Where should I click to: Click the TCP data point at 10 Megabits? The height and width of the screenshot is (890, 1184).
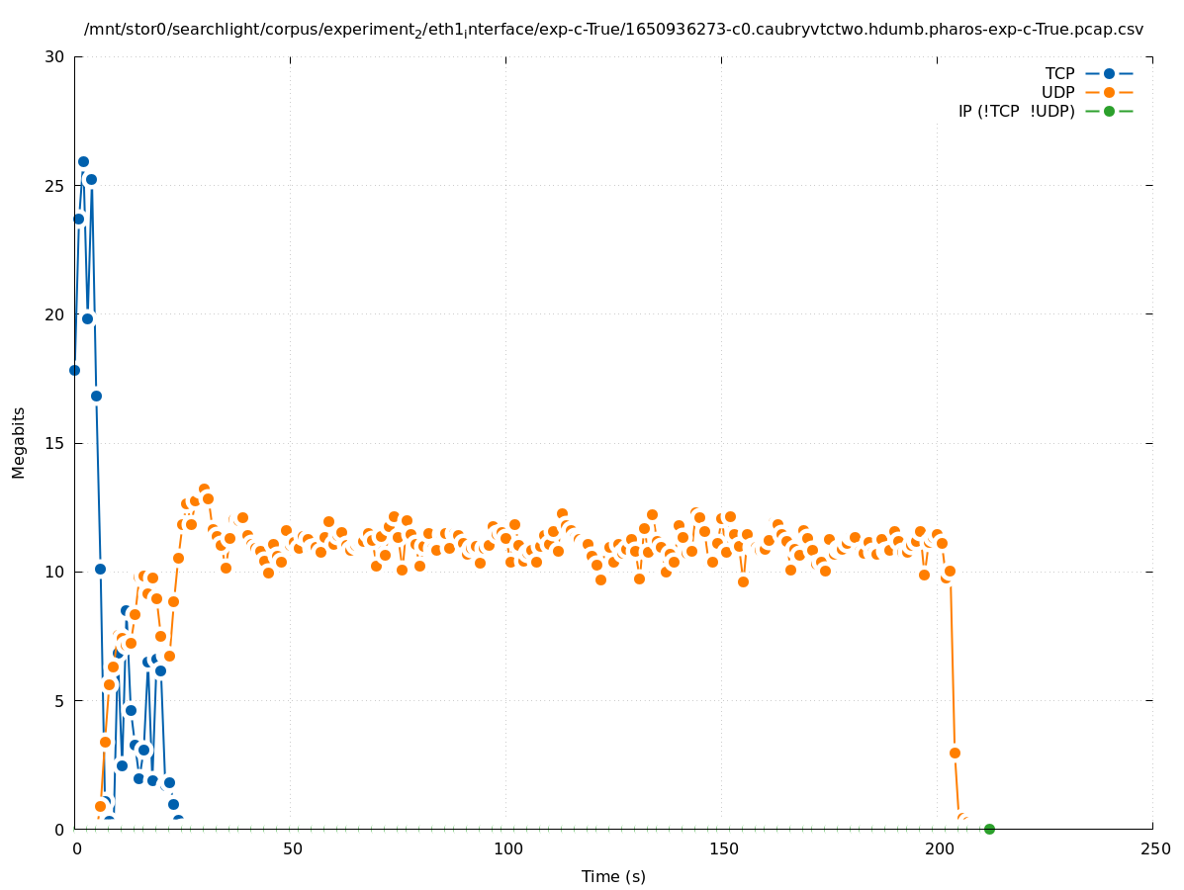(x=100, y=569)
